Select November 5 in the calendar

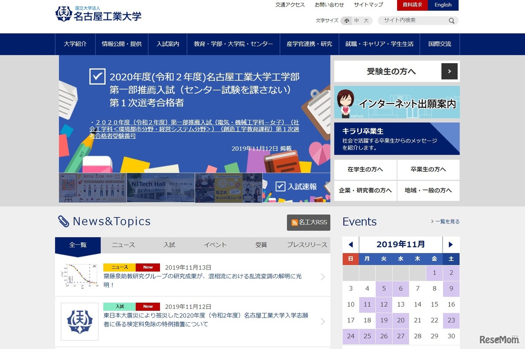point(384,289)
